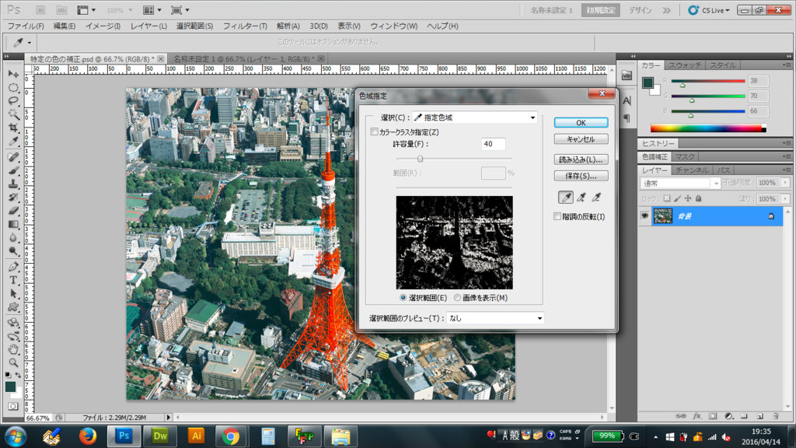This screenshot has height=448, width=796.
Task: Enable the カラークラスタ指定 checkbox
Action: (374, 132)
